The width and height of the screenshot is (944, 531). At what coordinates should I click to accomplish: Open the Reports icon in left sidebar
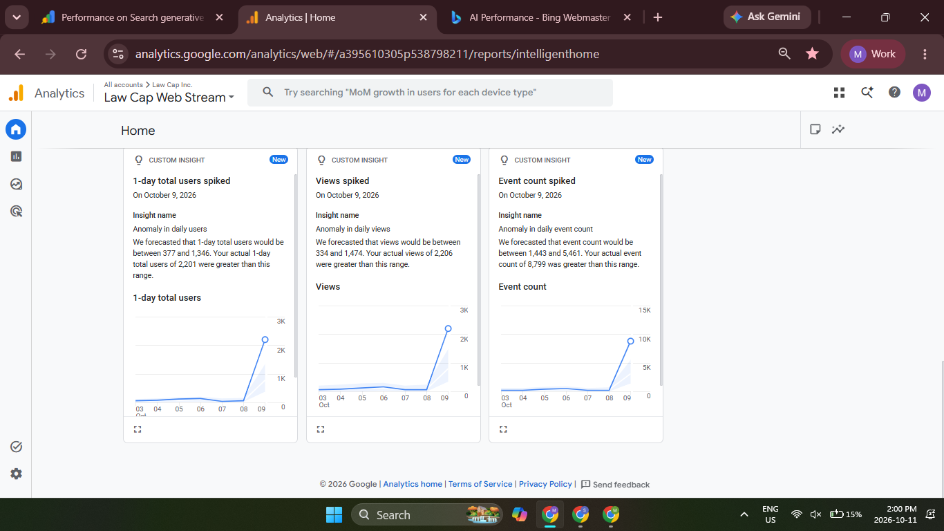(x=16, y=157)
